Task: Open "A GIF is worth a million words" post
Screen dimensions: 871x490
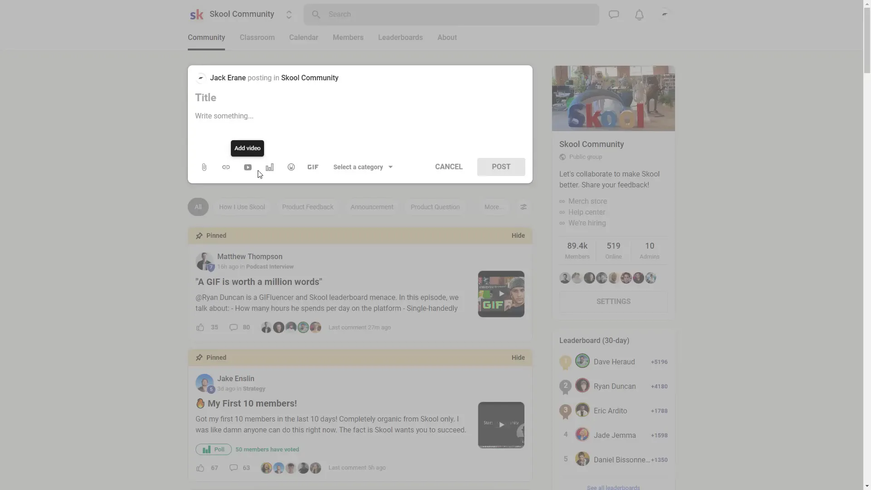Action: [259, 282]
